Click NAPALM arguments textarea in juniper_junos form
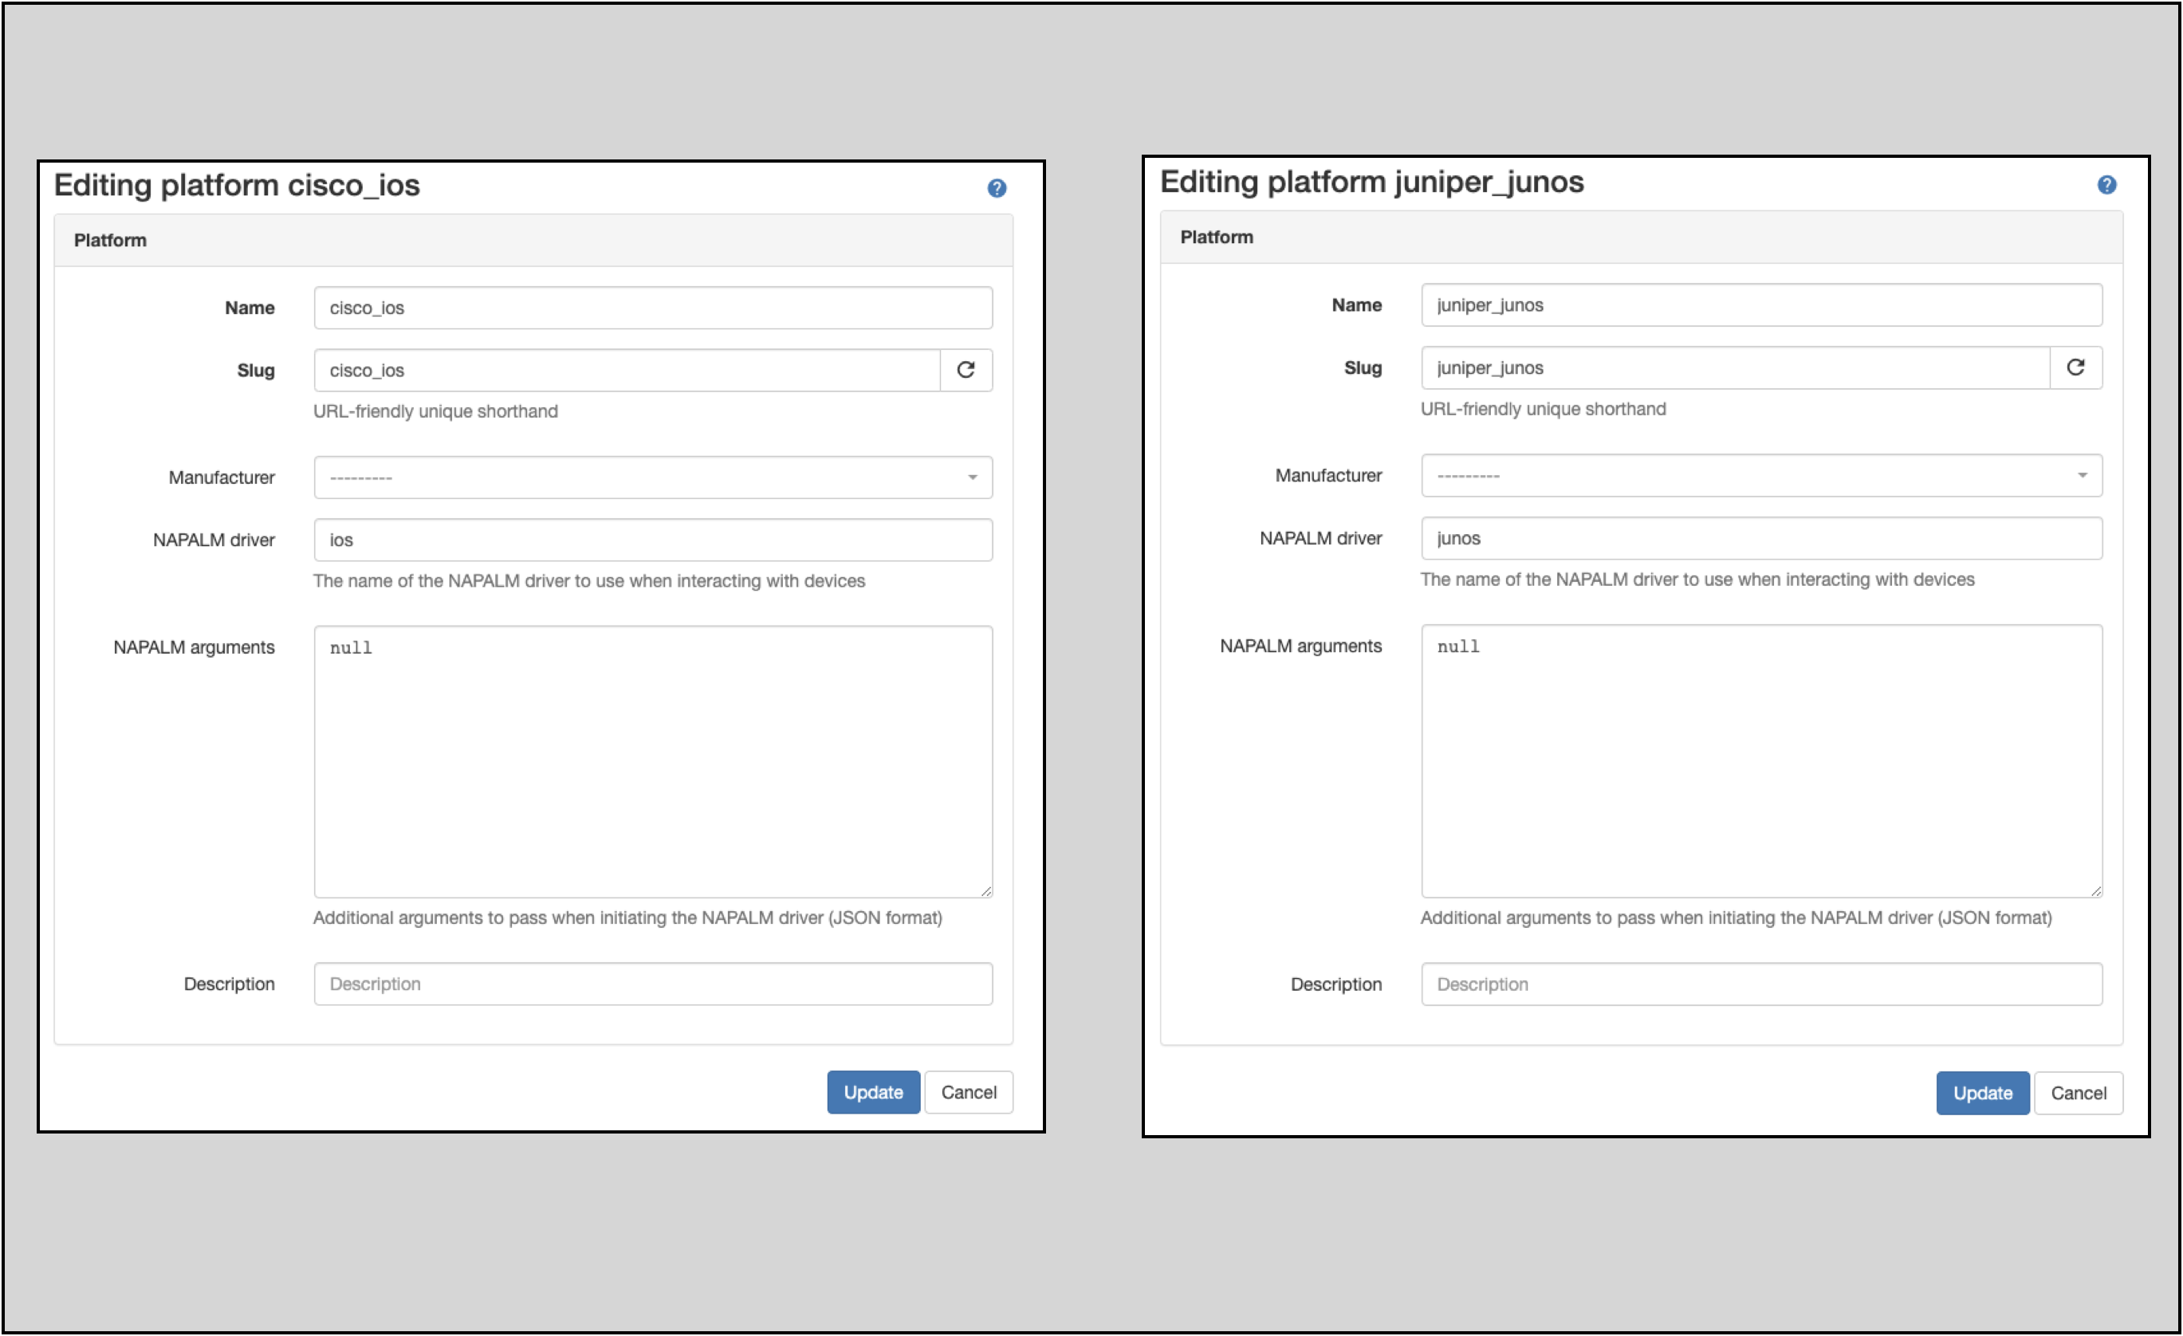Screen dimensions: 2183x1336 tap(1761, 761)
